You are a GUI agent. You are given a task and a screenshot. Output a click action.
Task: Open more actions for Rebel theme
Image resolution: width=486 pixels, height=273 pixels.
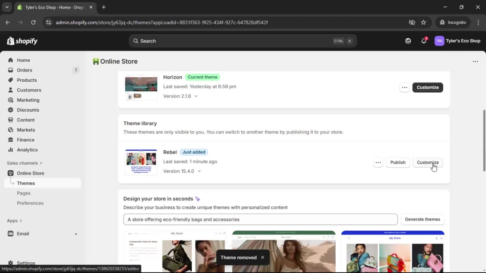point(378,163)
